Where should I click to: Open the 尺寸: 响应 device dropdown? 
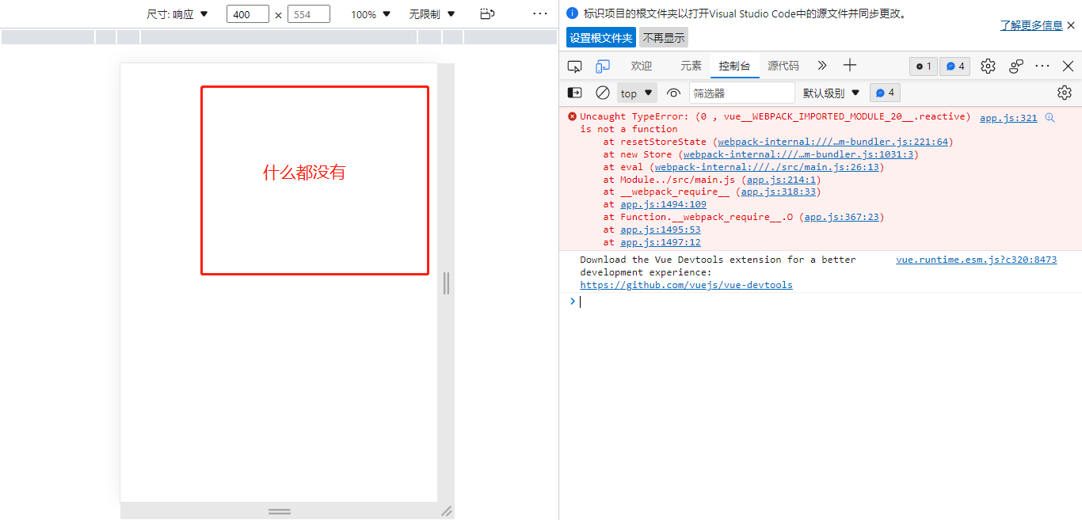pos(177,14)
